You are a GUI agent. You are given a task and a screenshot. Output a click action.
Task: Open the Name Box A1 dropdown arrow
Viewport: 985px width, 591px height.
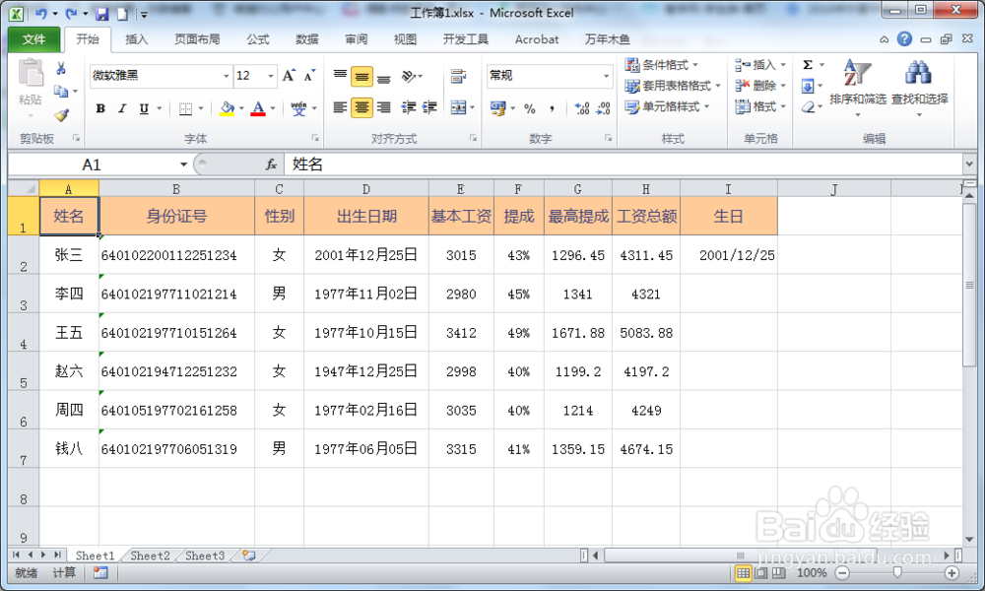pyautogui.click(x=183, y=164)
